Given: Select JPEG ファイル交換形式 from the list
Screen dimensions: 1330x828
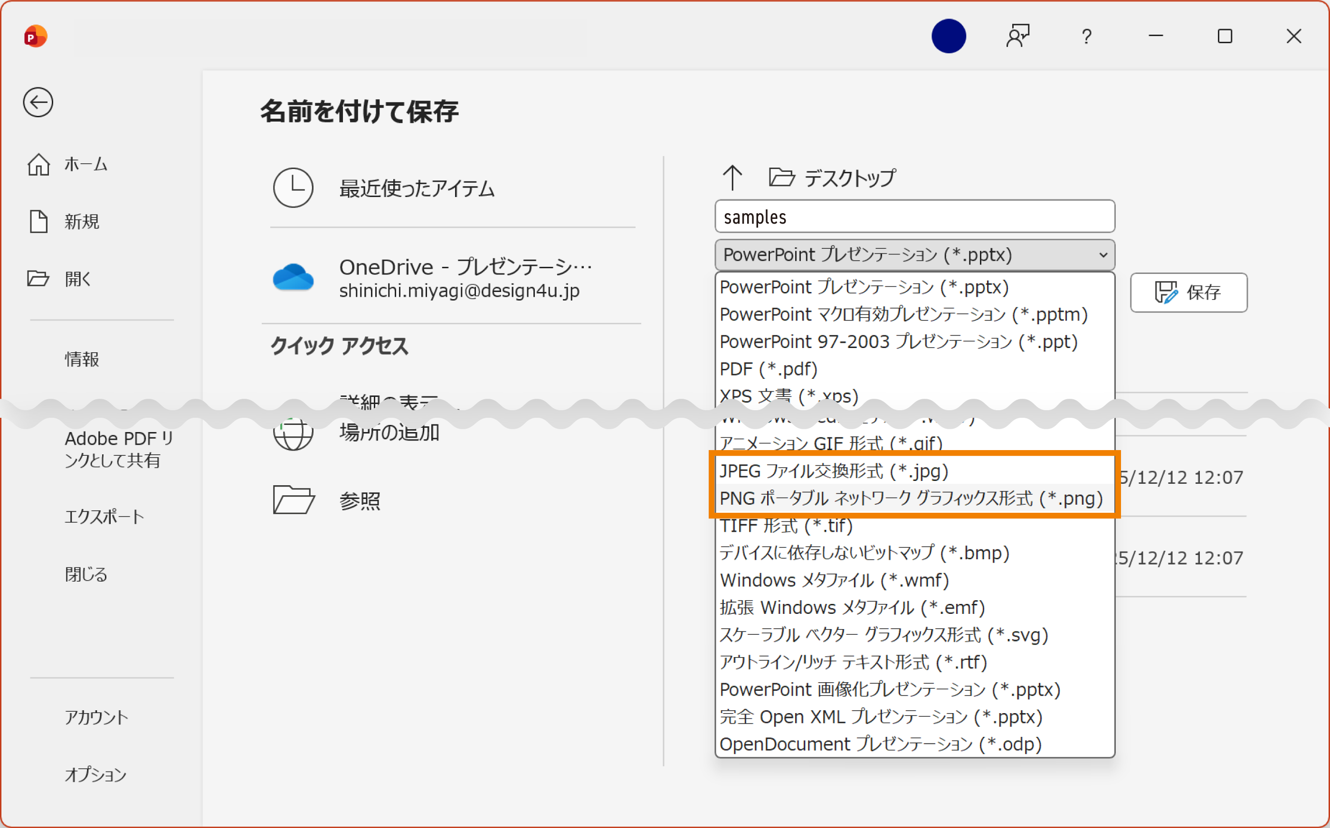Looking at the screenshot, I should pyautogui.click(x=834, y=470).
